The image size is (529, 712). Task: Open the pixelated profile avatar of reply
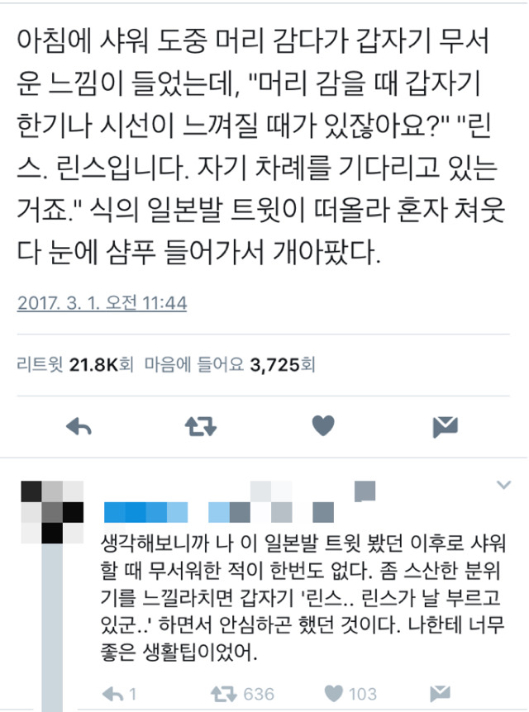tap(52, 512)
